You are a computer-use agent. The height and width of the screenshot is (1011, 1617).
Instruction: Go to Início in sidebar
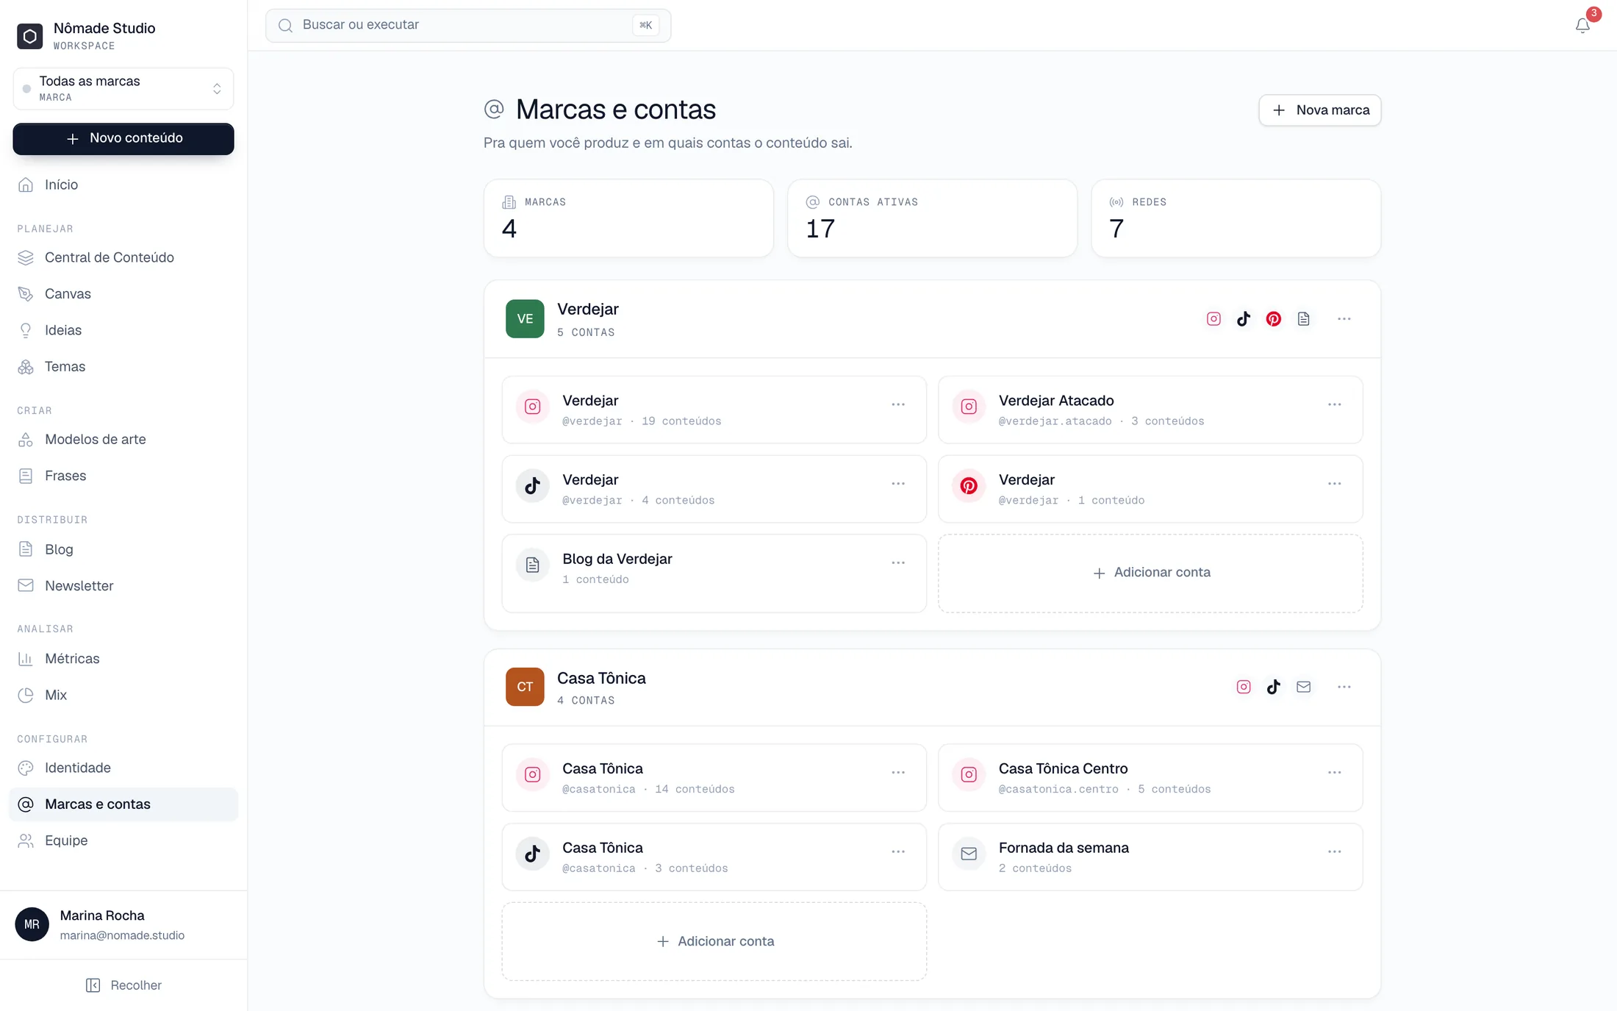pyautogui.click(x=123, y=185)
